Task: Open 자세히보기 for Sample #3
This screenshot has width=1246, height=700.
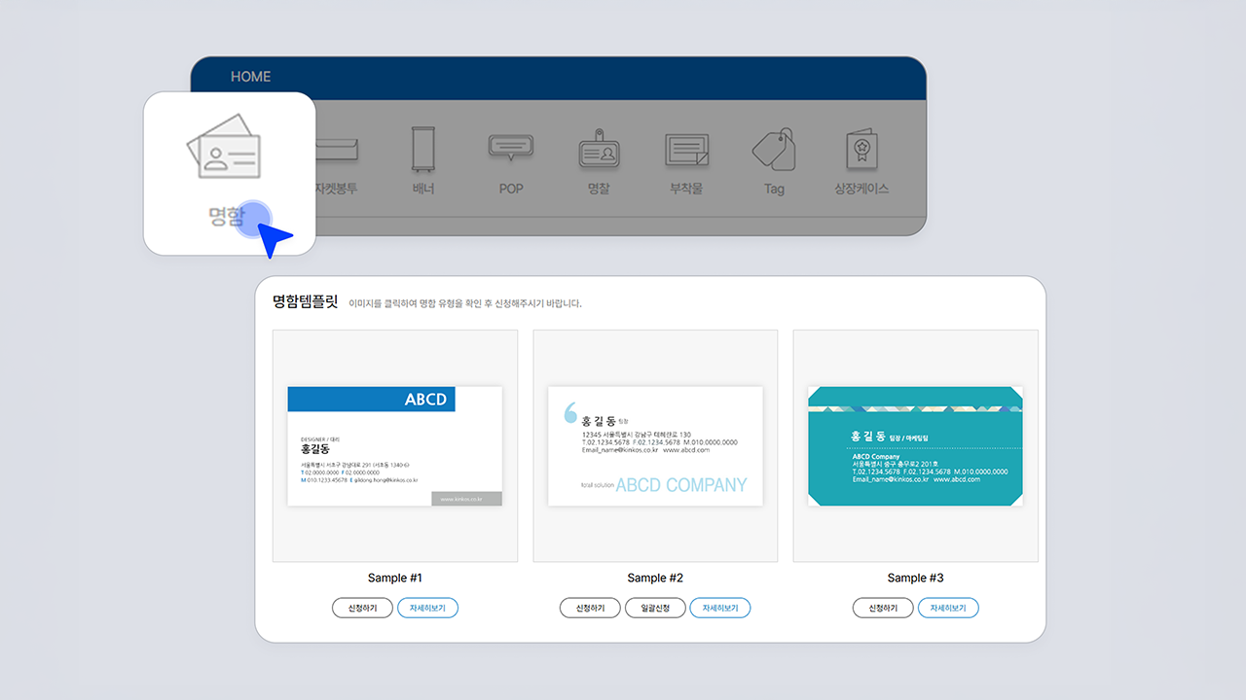Action: pos(948,608)
